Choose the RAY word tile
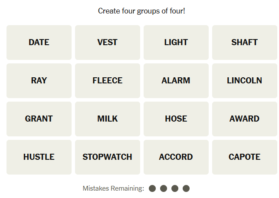 [39, 81]
